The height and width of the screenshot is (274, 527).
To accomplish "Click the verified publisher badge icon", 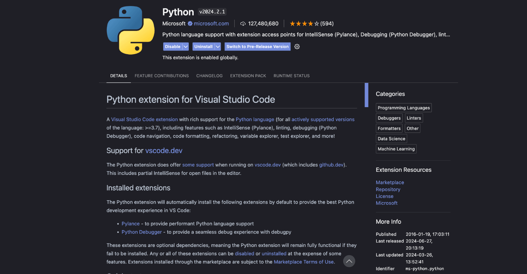I will 190,24.
